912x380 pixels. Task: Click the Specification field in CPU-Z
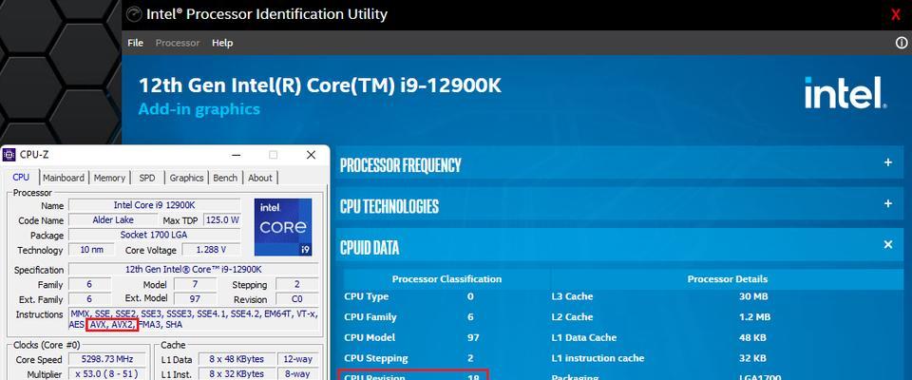click(x=193, y=270)
